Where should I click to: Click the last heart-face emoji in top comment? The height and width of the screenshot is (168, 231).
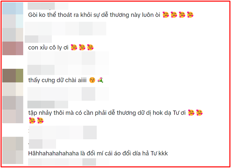point(190,15)
